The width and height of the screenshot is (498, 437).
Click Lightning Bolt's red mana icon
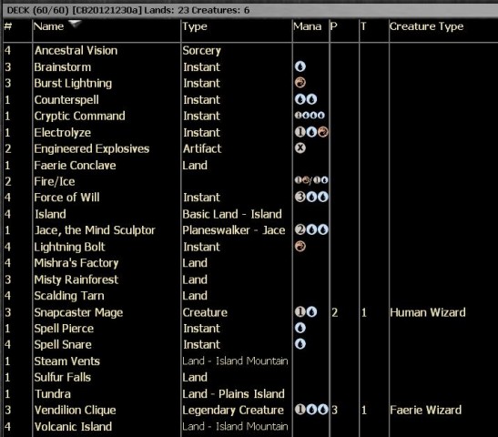coord(300,247)
